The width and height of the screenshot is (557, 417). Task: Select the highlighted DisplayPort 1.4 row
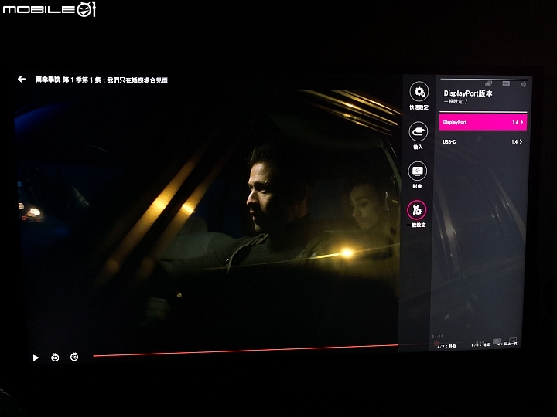tap(483, 122)
